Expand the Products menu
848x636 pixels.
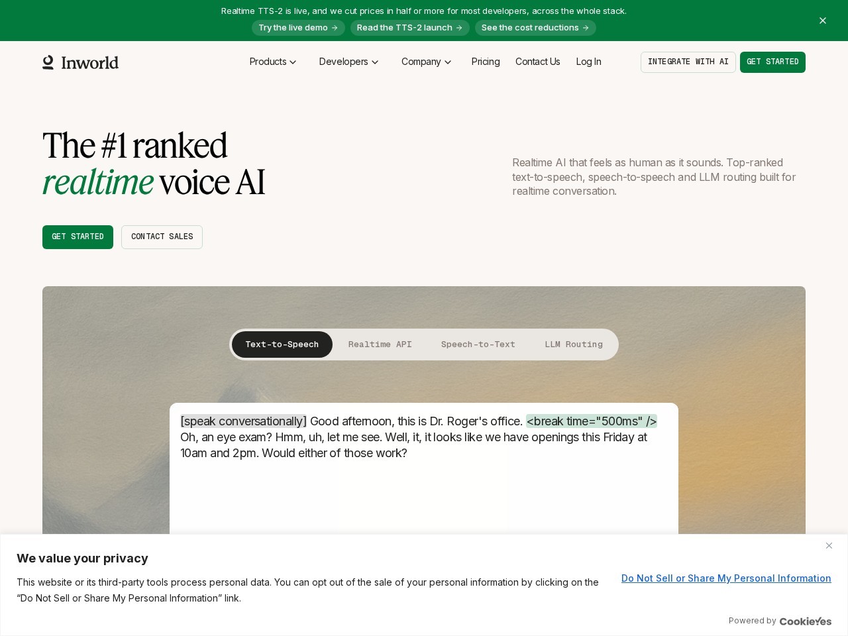pyautogui.click(x=273, y=62)
